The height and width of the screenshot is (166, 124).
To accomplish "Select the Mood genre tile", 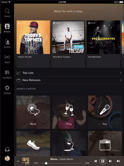I will 33,112.
